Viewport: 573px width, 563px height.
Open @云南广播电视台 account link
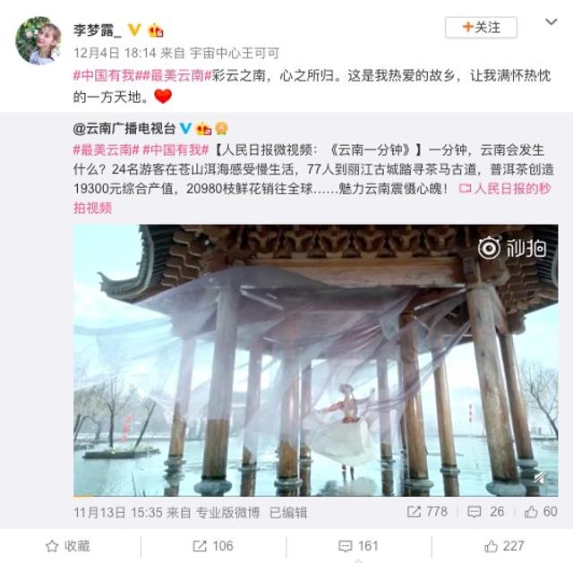coord(124,129)
